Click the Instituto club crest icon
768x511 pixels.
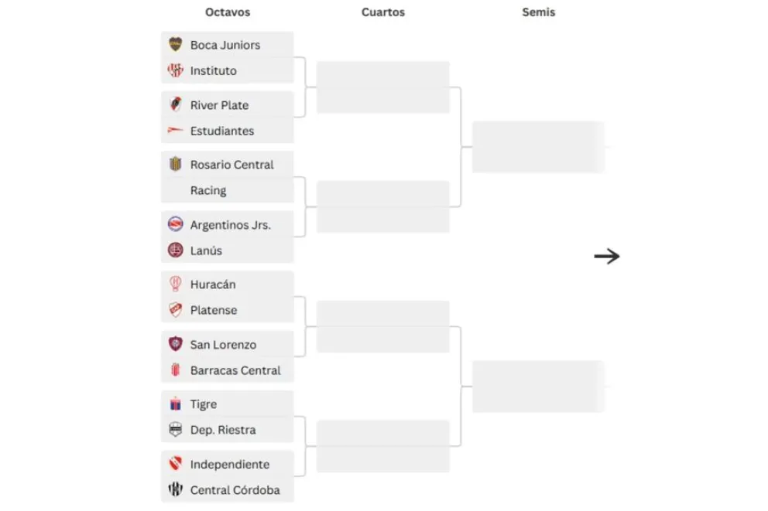tap(175, 70)
